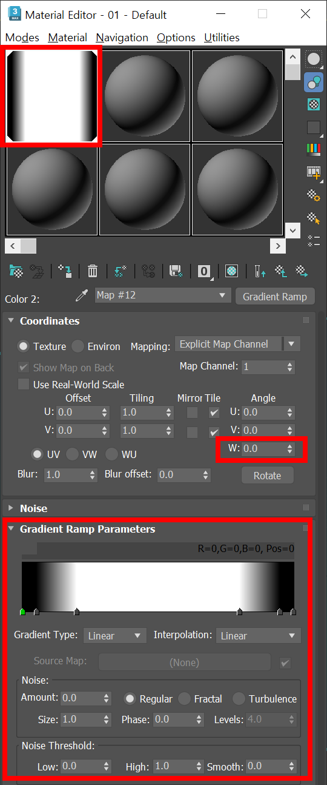
Task: Open the Map #12 name dropdown
Action: pos(163,295)
